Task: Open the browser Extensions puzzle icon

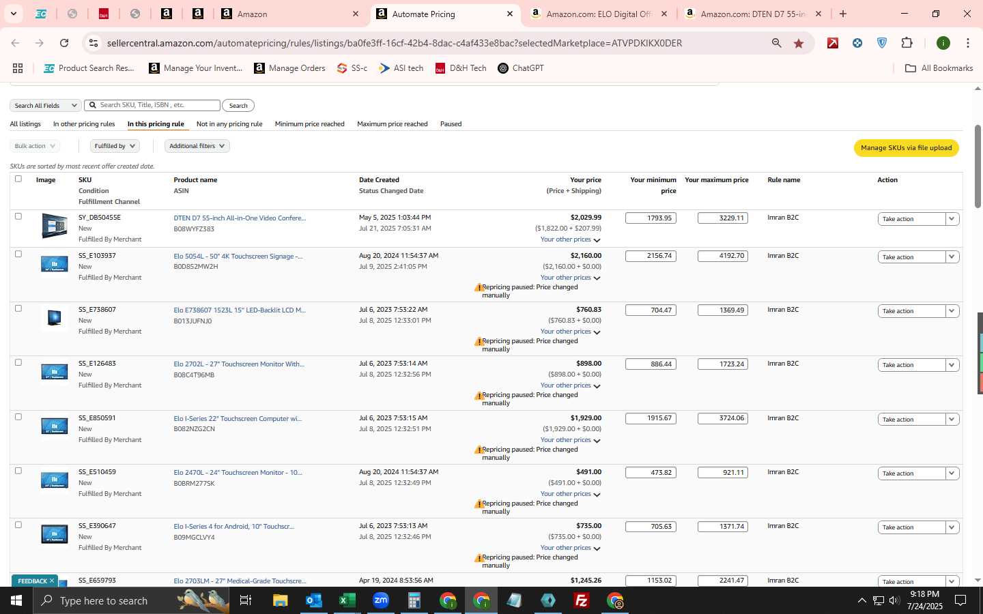Action: 907,43
